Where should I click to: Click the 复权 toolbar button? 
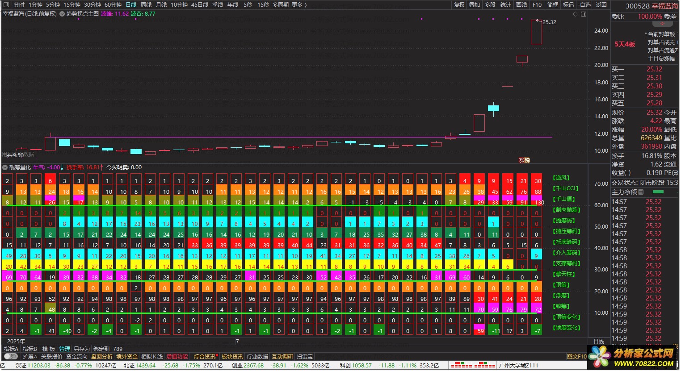click(x=459, y=4)
